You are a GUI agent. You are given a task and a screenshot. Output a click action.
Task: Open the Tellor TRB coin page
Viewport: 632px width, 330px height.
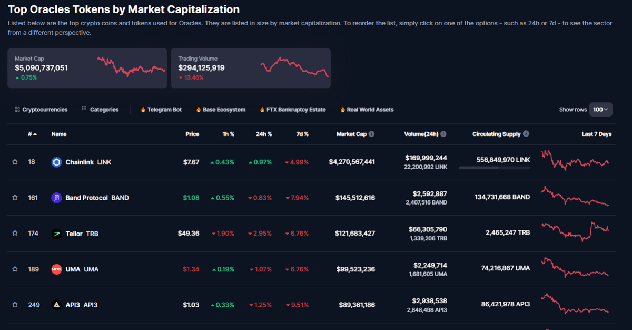82,234
